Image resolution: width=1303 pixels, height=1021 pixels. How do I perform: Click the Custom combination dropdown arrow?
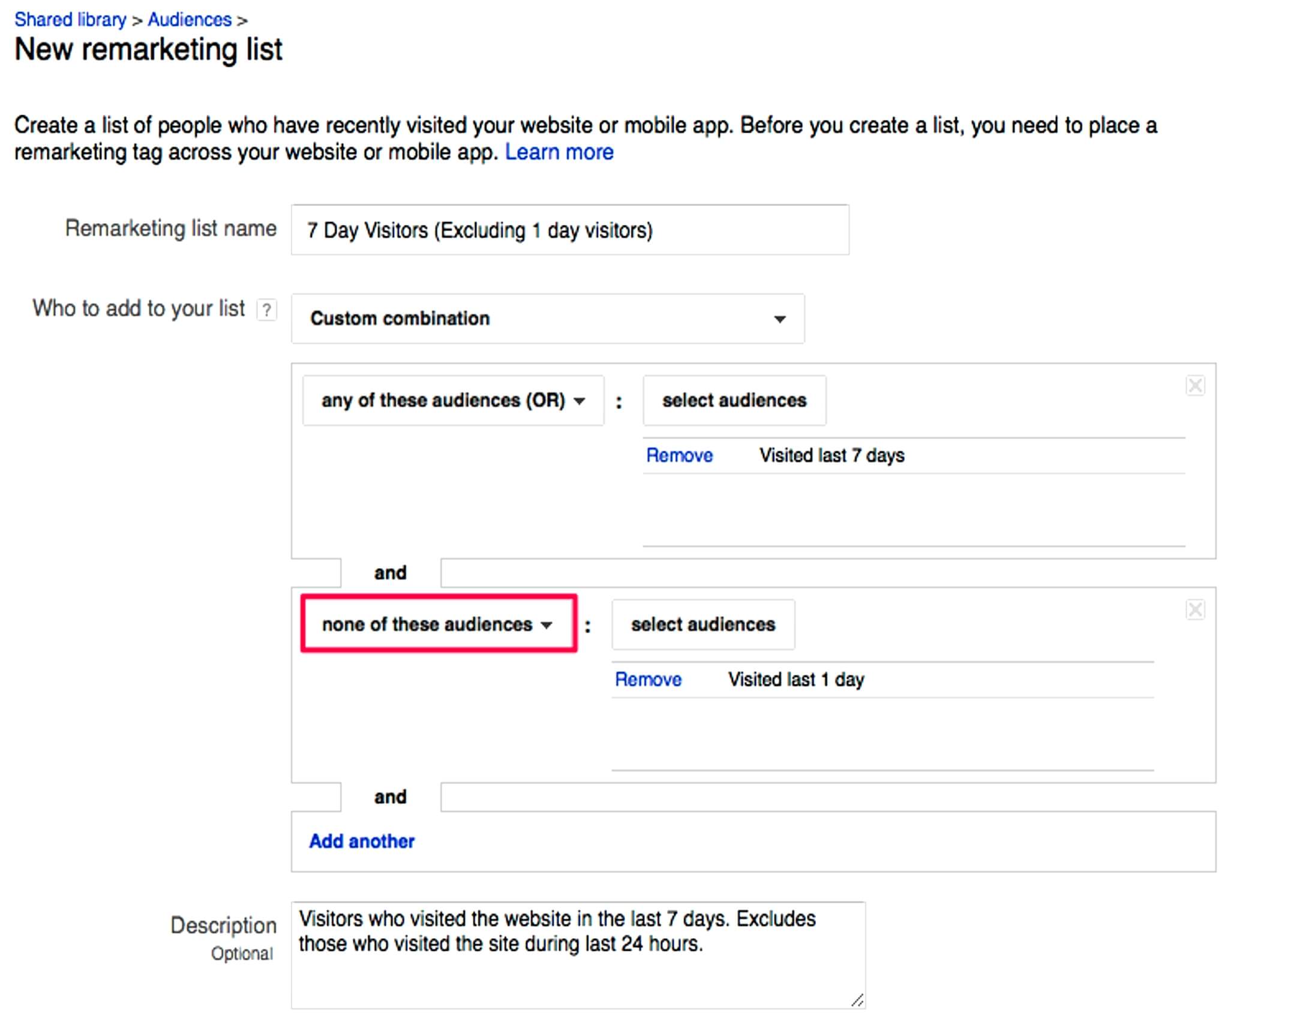point(779,319)
